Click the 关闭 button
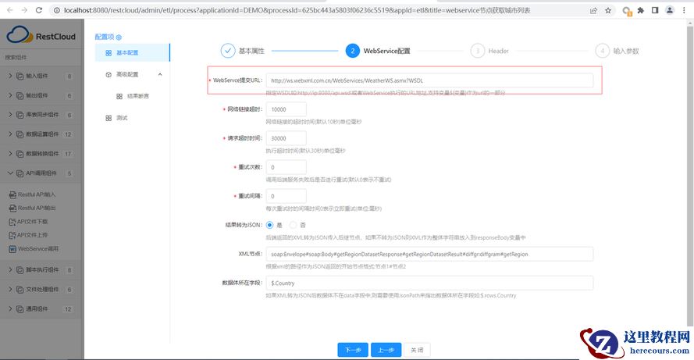This screenshot has height=360, width=694. (x=417, y=350)
